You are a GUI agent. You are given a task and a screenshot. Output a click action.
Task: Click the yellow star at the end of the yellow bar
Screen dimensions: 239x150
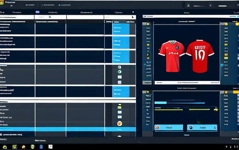coord(216,109)
